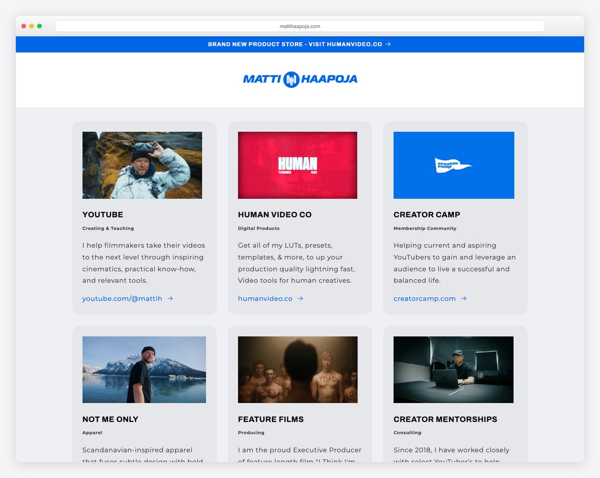
Task: Click the arrow in the blue banner
Action: pyautogui.click(x=387, y=44)
